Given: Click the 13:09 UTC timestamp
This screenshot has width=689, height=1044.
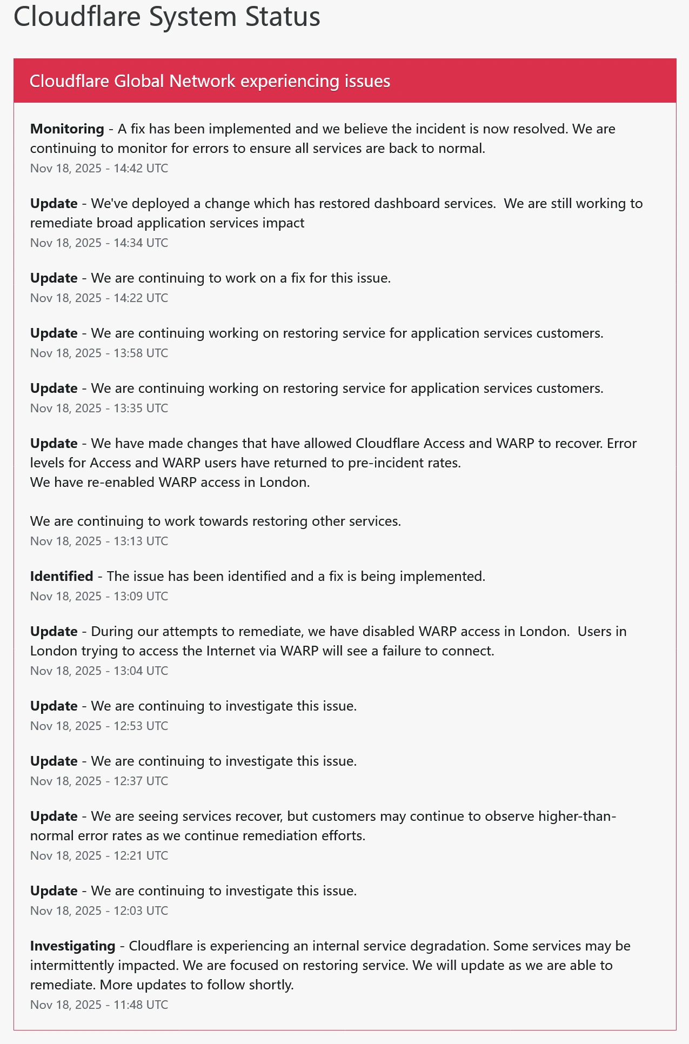Looking at the screenshot, I should tap(99, 596).
